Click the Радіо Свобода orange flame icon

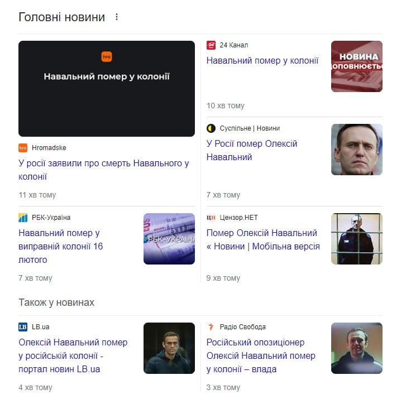pyautogui.click(x=211, y=327)
